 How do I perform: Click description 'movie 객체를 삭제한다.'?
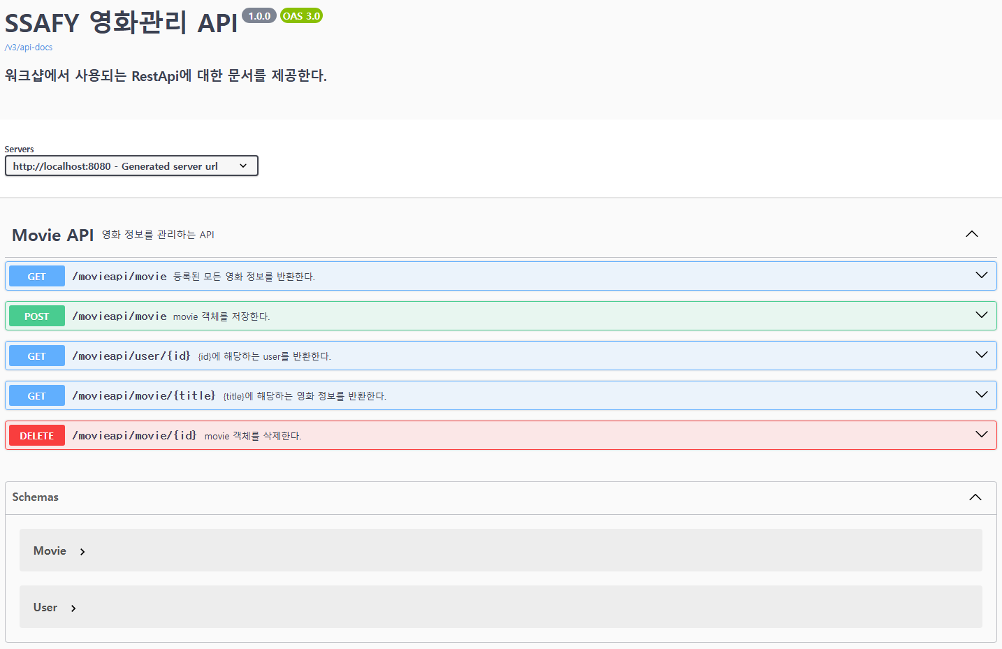253,436
